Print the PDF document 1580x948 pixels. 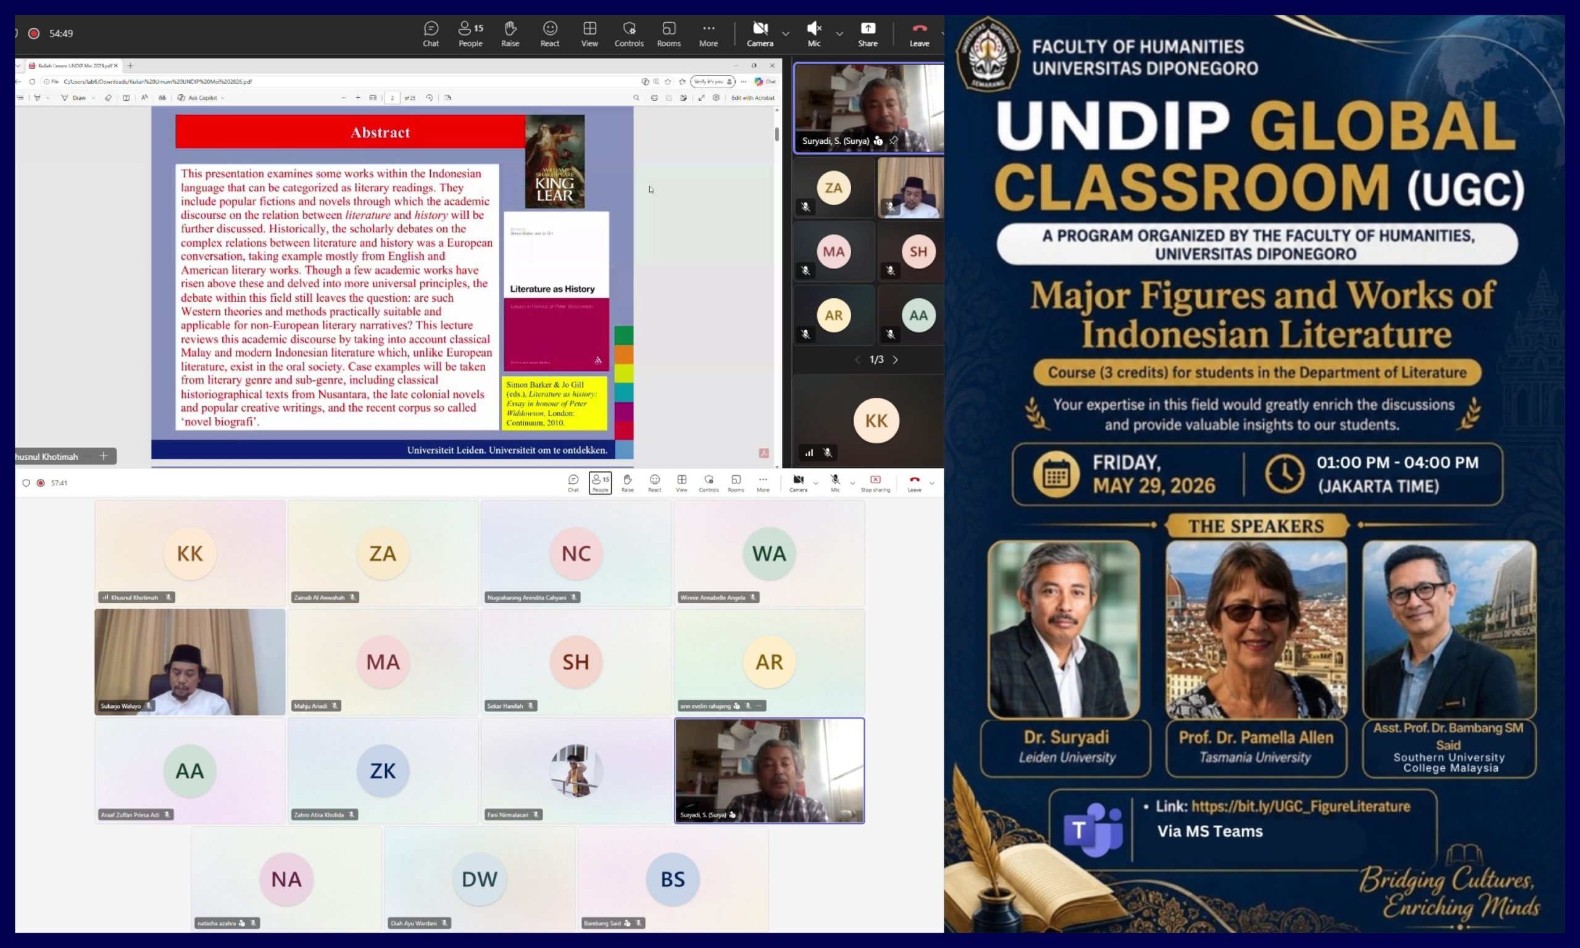click(654, 98)
